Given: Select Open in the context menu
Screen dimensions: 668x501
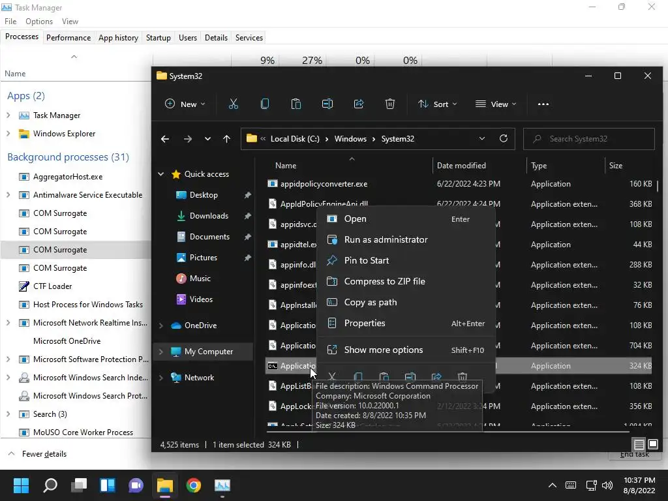Looking at the screenshot, I should 406,219.
